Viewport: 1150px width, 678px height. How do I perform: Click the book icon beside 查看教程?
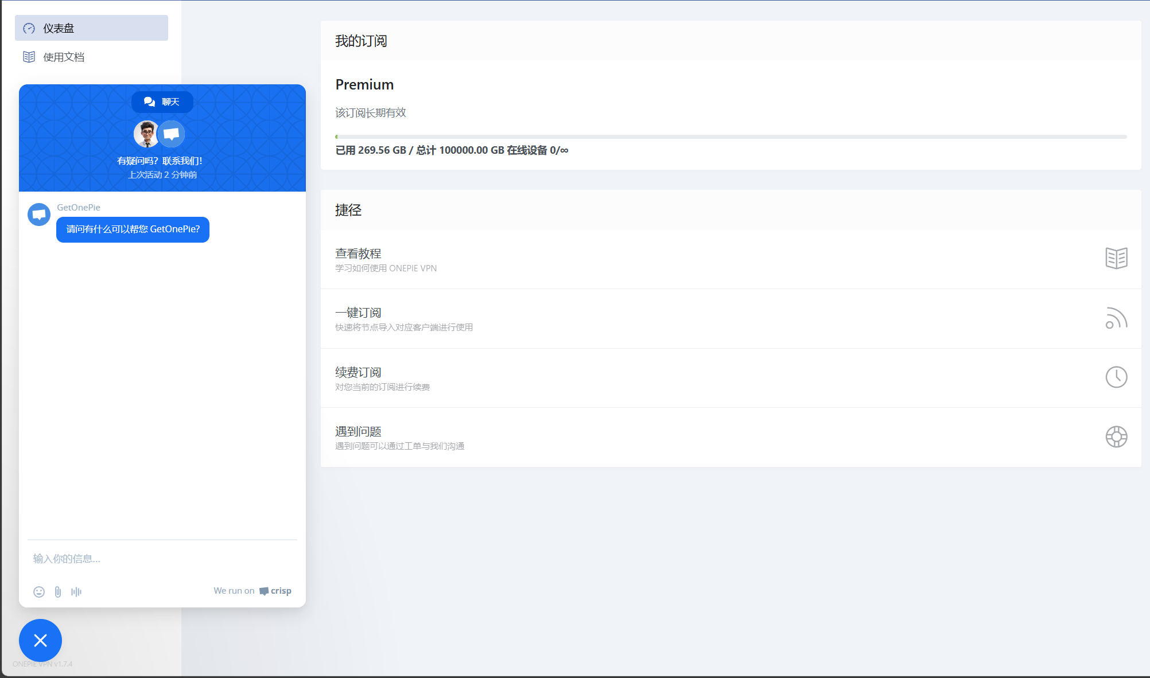pos(1116,258)
